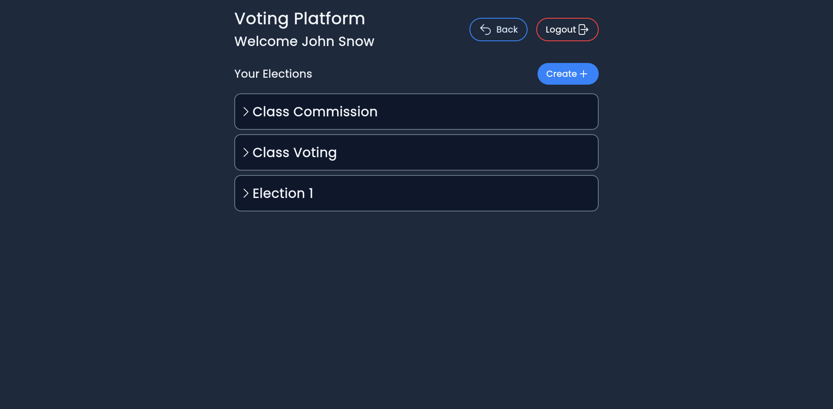Start a new election with Create
This screenshot has width=833, height=409.
[x=568, y=74]
